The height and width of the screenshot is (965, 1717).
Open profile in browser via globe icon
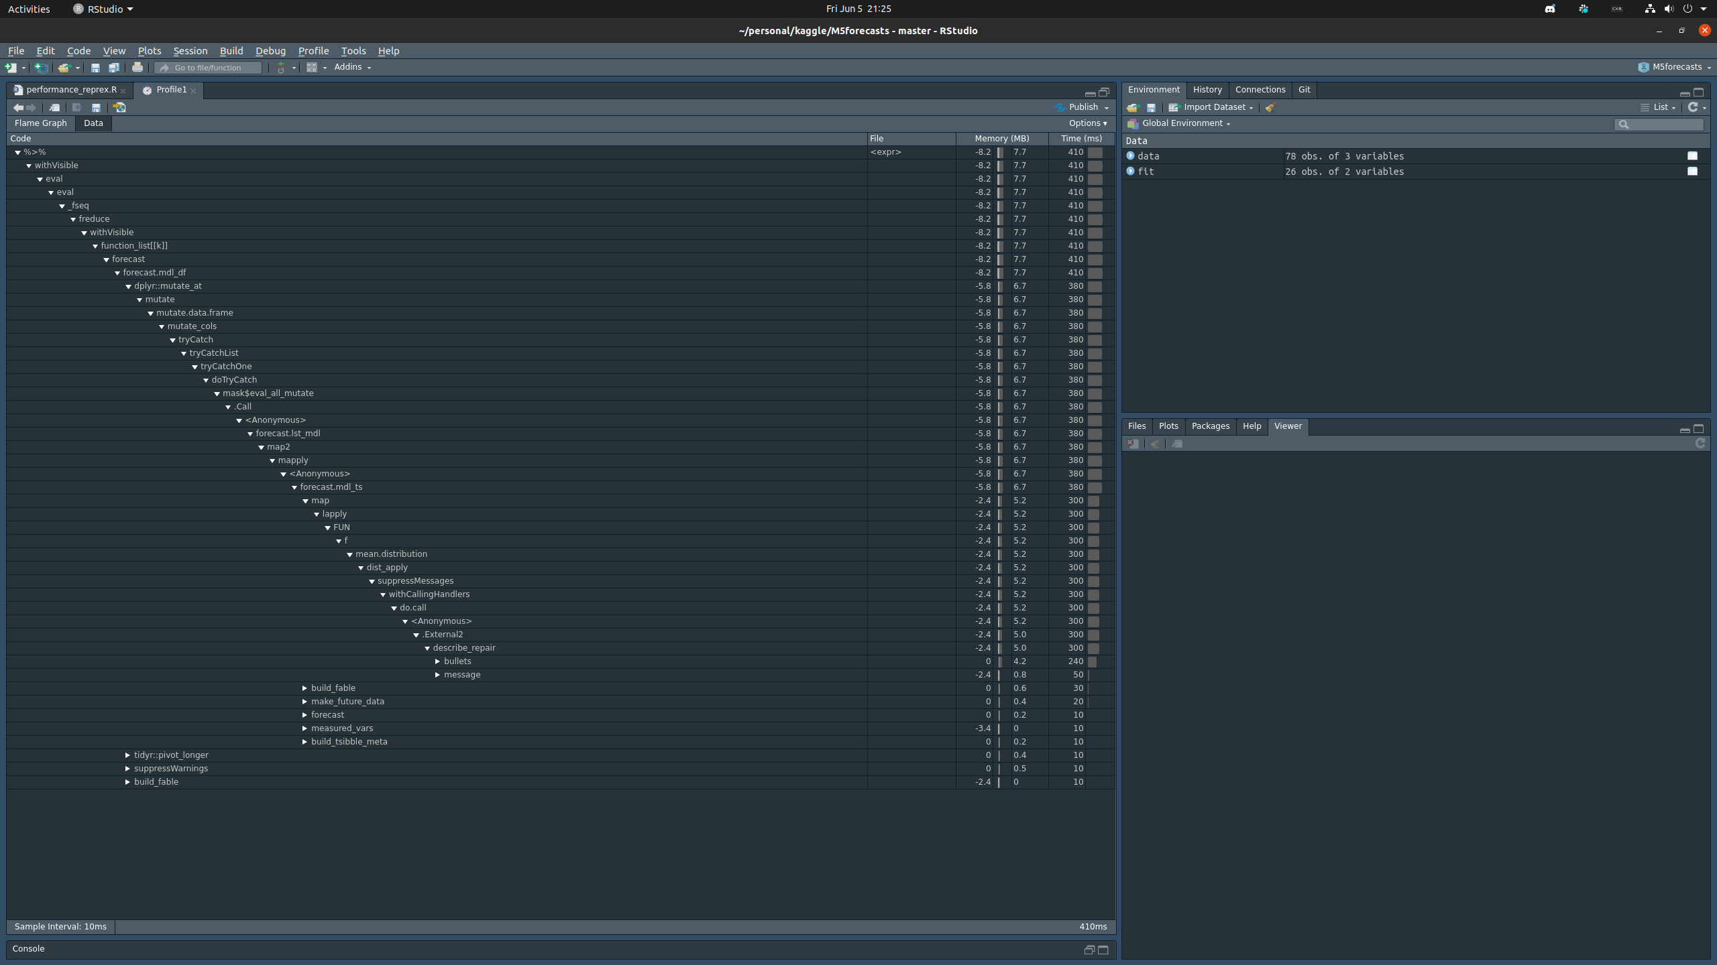pos(119,107)
